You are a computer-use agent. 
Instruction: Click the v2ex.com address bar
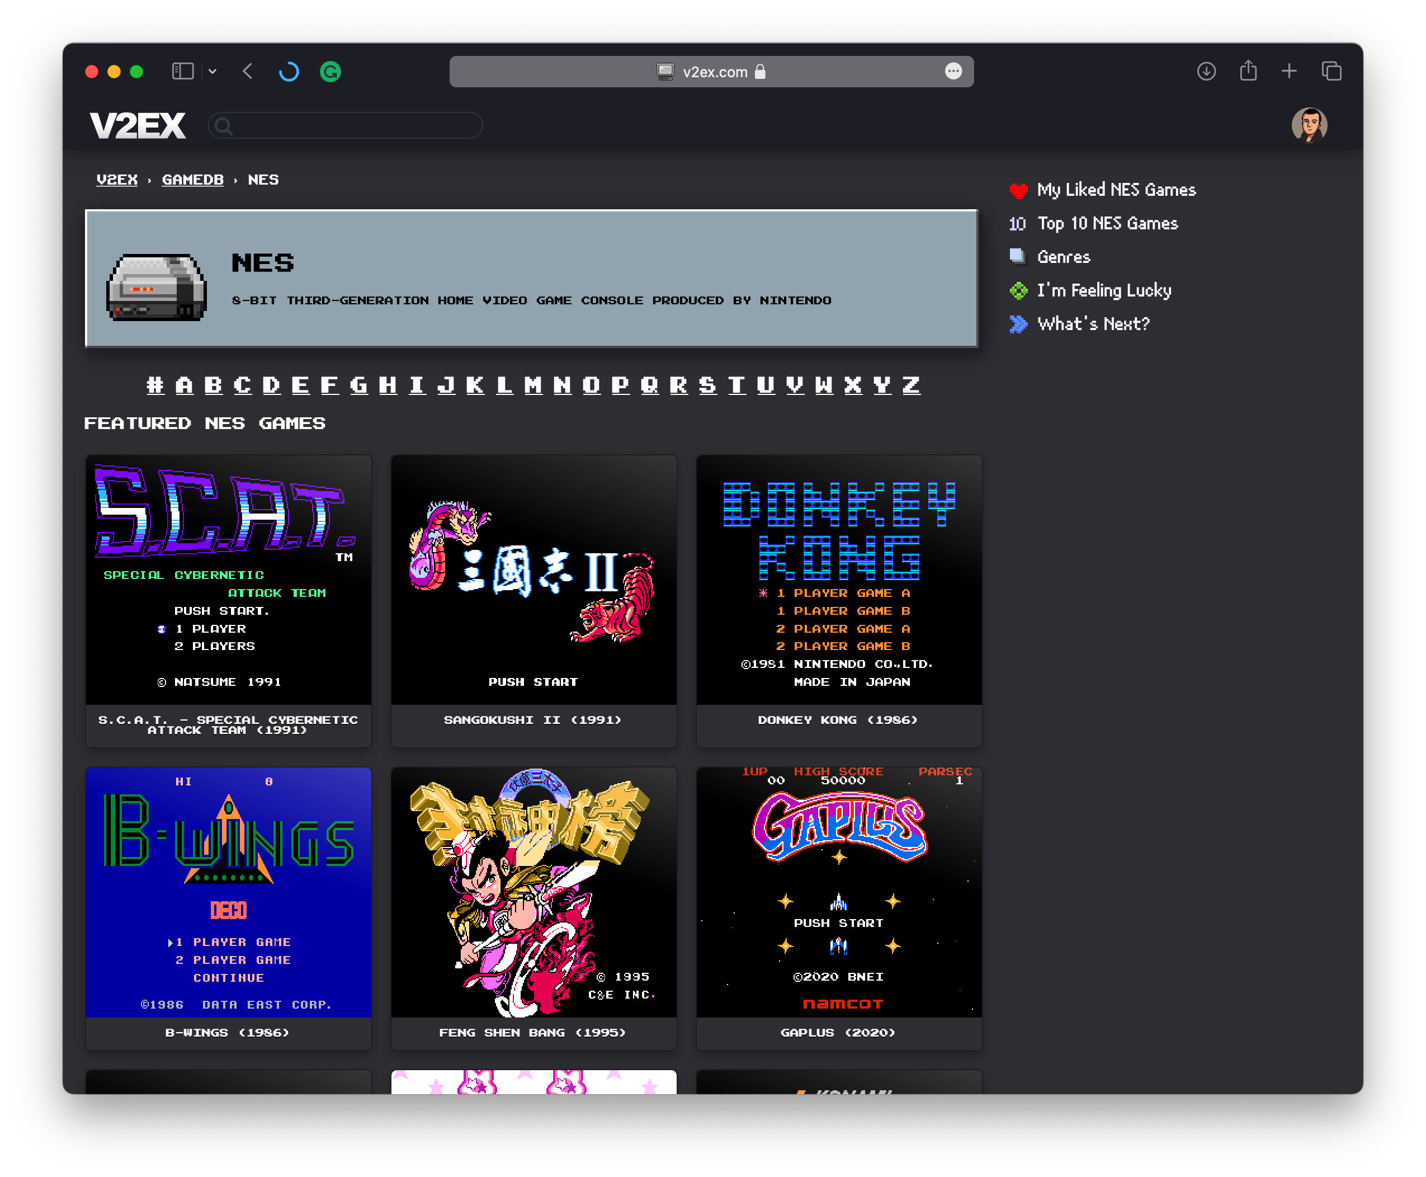(x=711, y=71)
